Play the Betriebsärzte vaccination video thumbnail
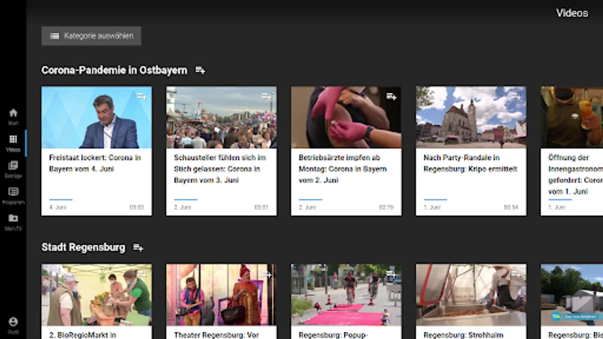 (x=346, y=117)
